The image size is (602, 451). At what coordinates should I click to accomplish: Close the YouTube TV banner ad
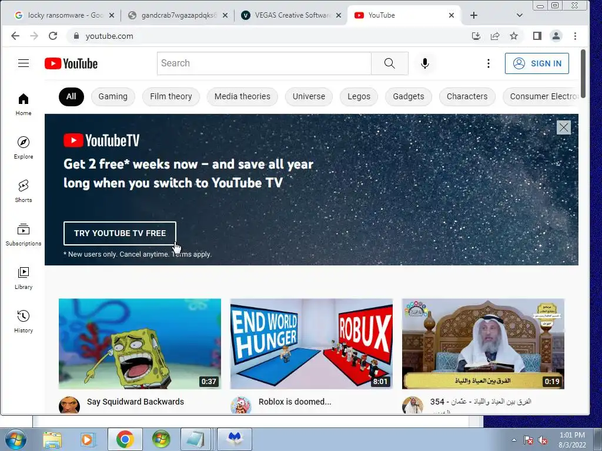(564, 127)
